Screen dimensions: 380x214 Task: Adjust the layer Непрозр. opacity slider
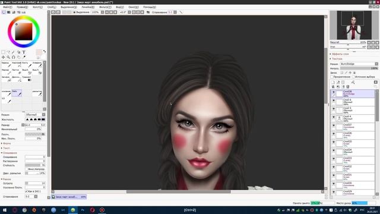359,68
